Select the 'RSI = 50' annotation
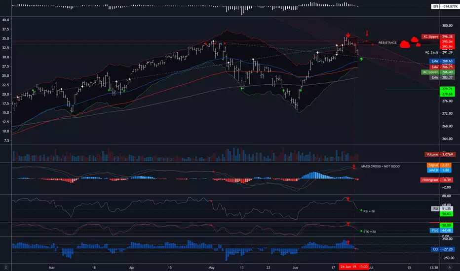This screenshot has height=271, width=460. [369, 211]
